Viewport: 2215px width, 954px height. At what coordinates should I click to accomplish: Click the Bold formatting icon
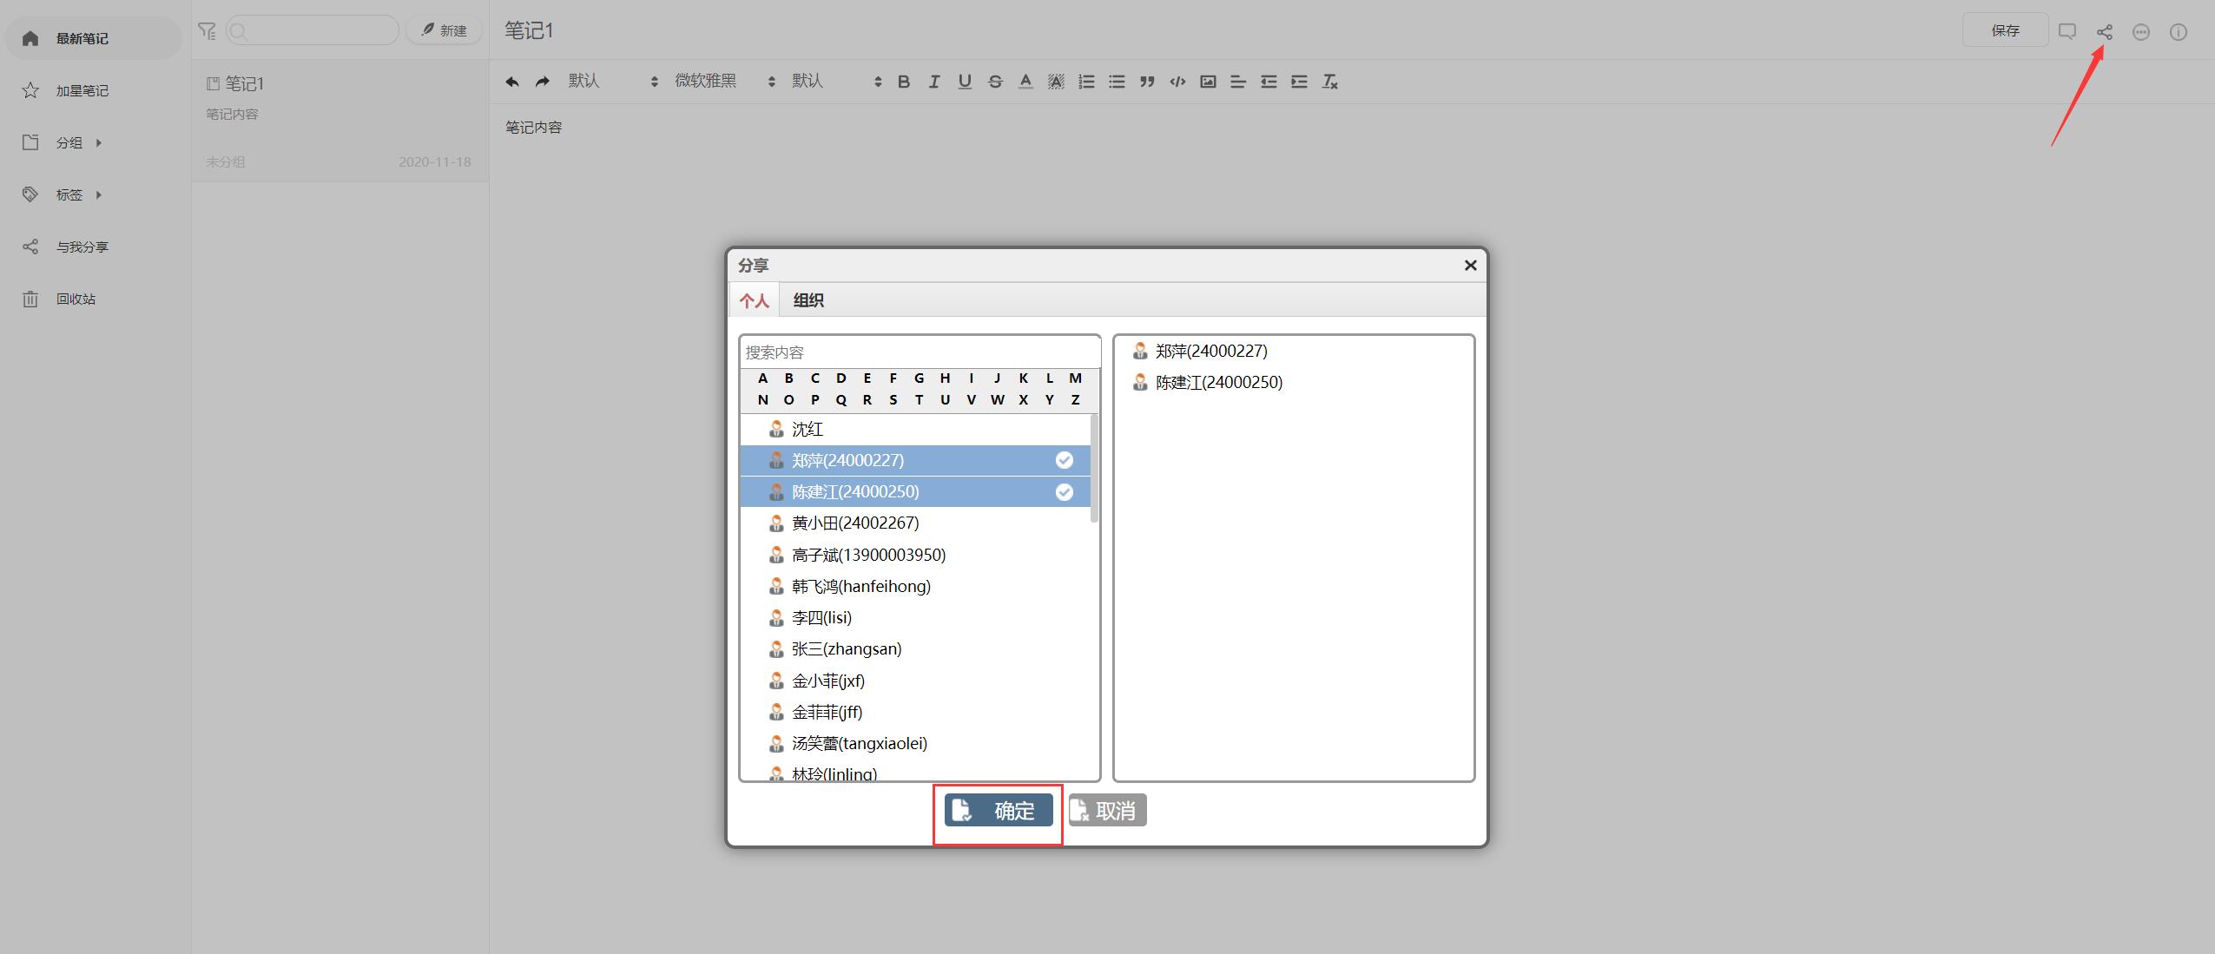(x=904, y=82)
